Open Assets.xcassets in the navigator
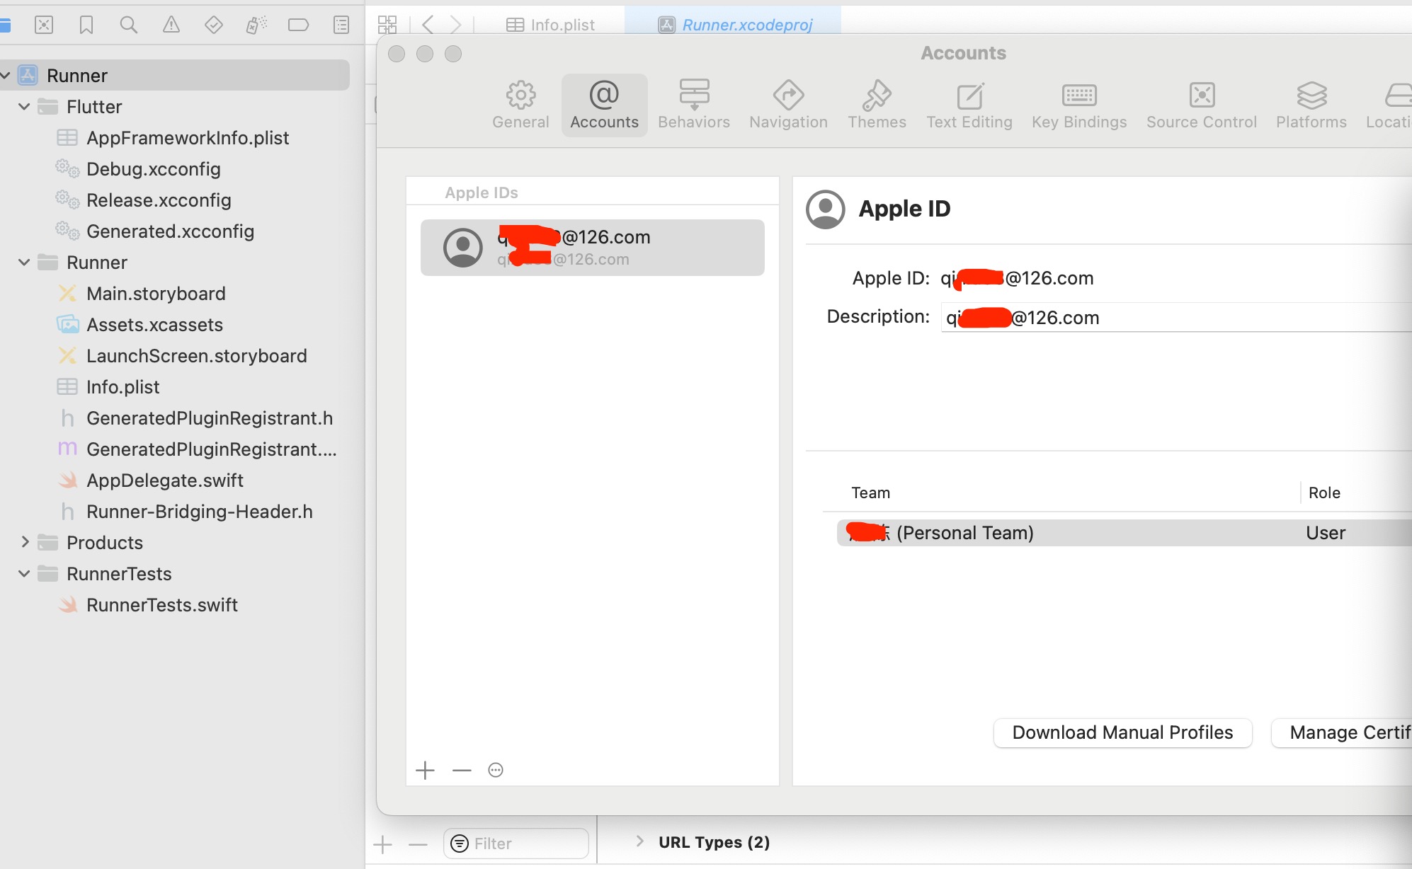Image resolution: width=1412 pixels, height=869 pixels. click(154, 325)
